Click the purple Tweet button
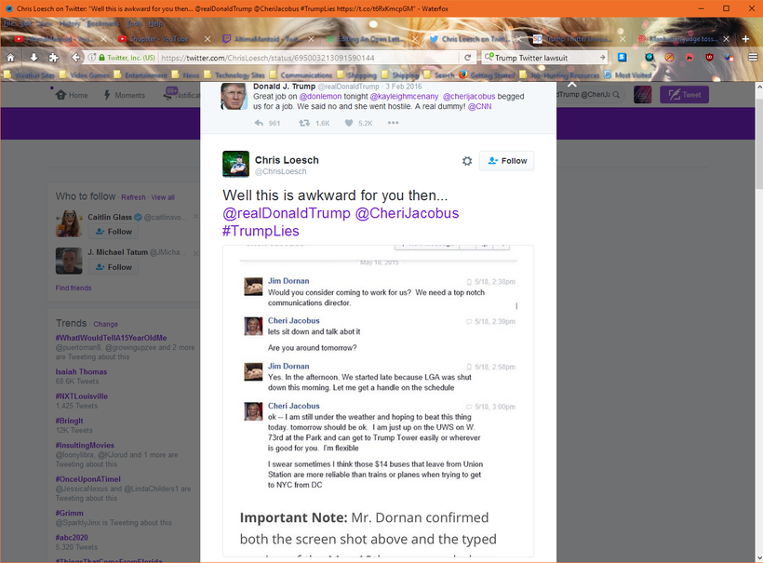The width and height of the screenshot is (763, 563). (x=684, y=94)
